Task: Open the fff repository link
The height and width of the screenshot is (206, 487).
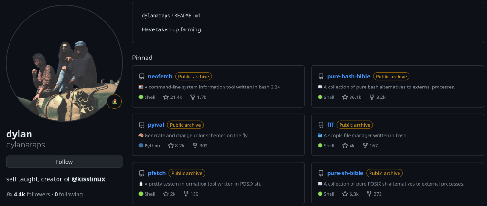Action: point(330,125)
